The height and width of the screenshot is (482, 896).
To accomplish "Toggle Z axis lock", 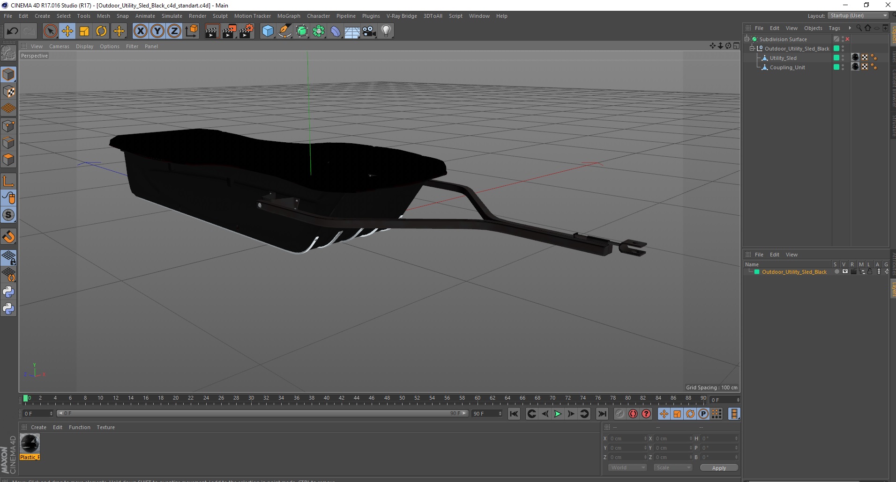I will pyautogui.click(x=174, y=31).
